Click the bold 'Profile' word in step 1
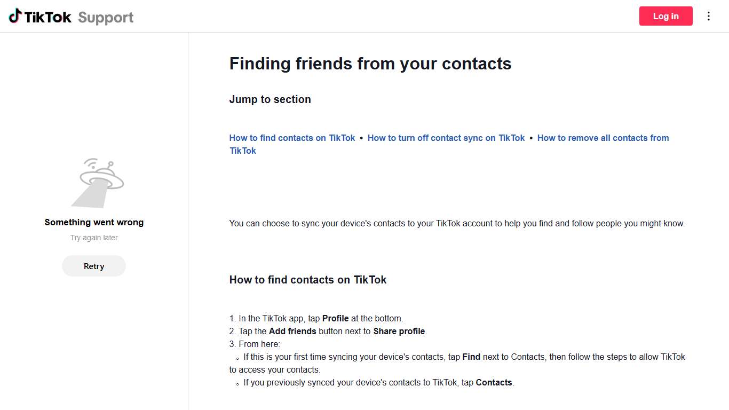729x410 pixels. click(x=335, y=318)
